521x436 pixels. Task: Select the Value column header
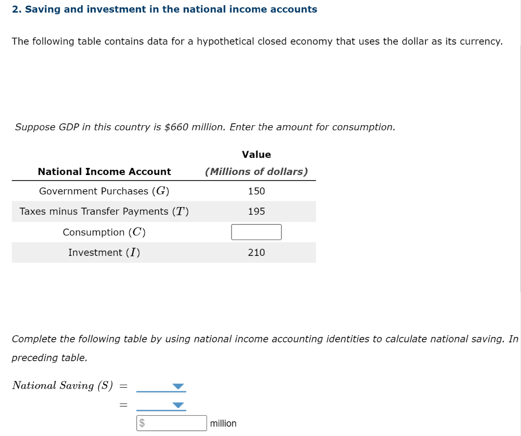tap(256, 155)
